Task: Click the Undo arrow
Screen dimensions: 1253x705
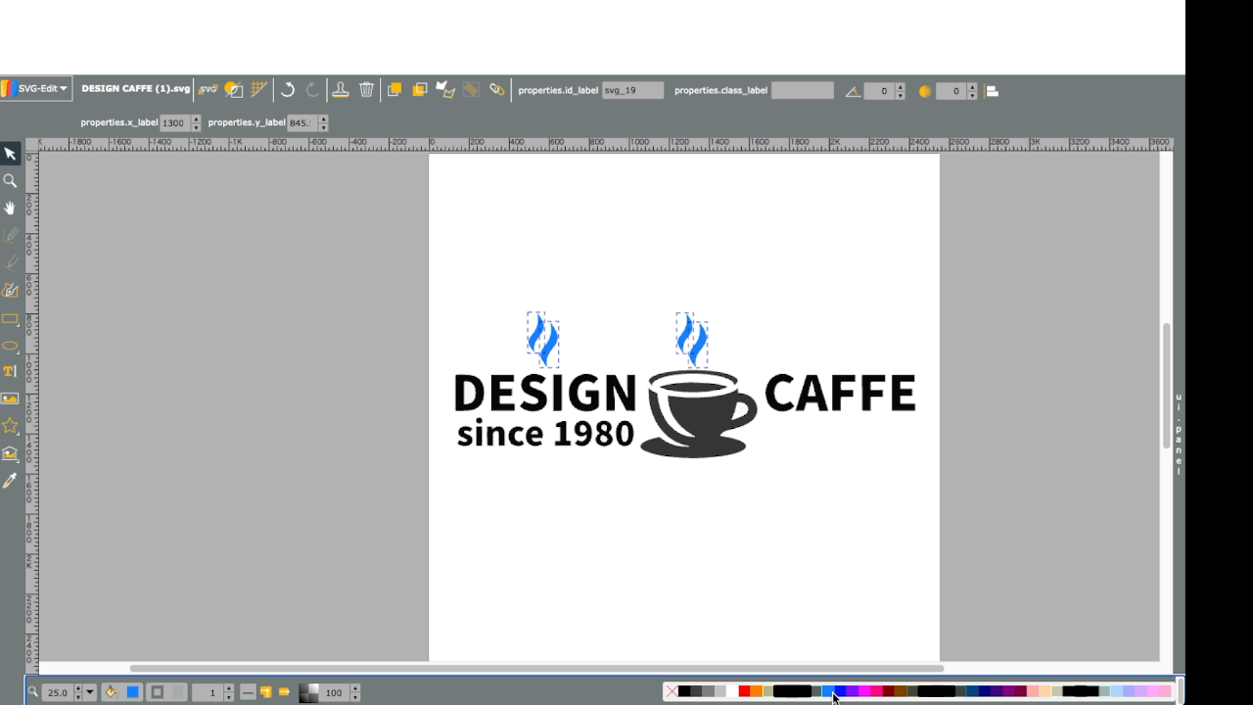Action: tap(288, 90)
